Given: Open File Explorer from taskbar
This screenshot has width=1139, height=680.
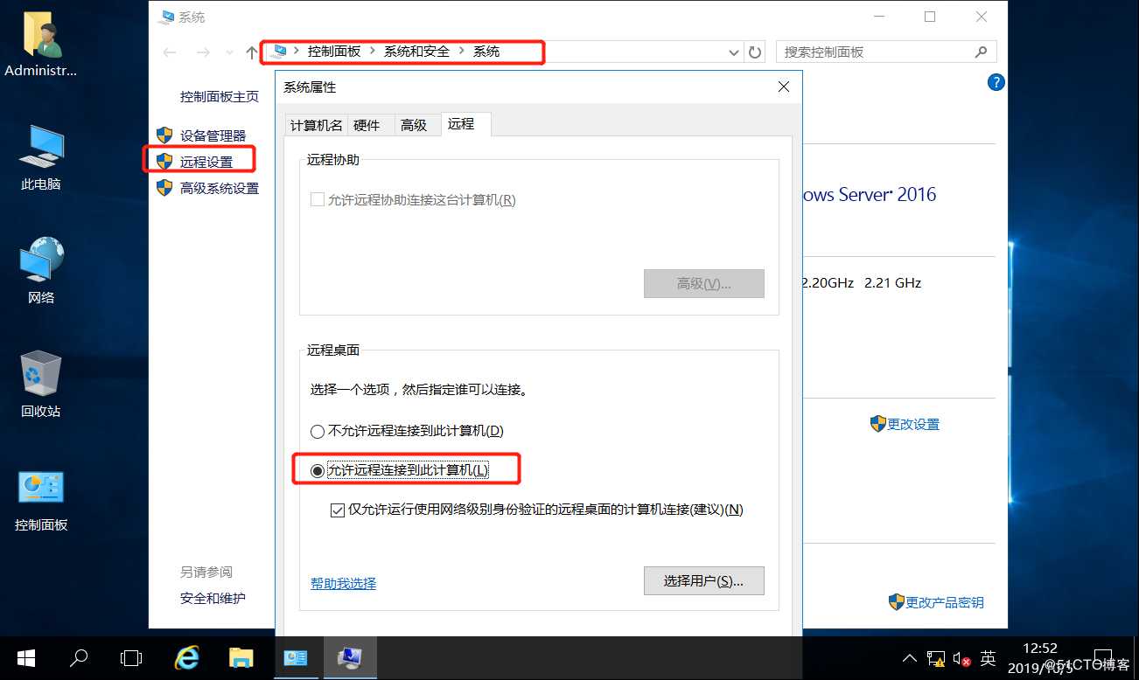Looking at the screenshot, I should click(x=241, y=658).
